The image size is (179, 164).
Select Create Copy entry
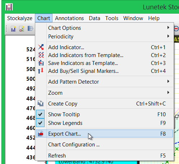[x=104, y=104]
